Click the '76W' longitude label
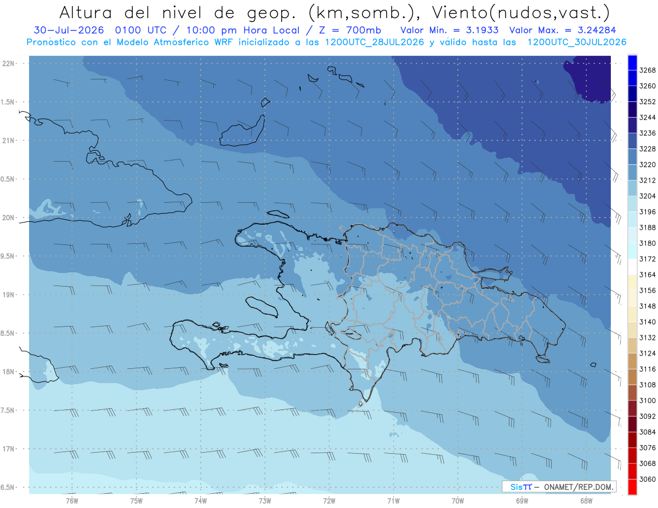Screen dimensions: 658x508 (72, 501)
